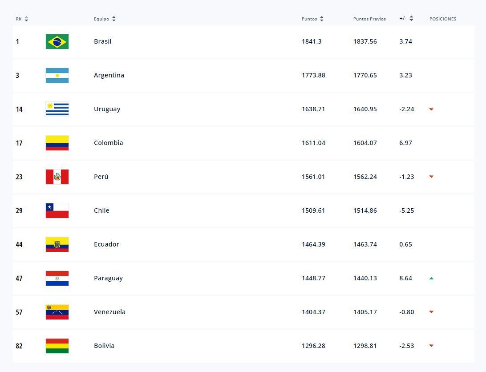This screenshot has height=372, width=486.
Task: Click the Uruguay flag icon
Action: [57, 109]
